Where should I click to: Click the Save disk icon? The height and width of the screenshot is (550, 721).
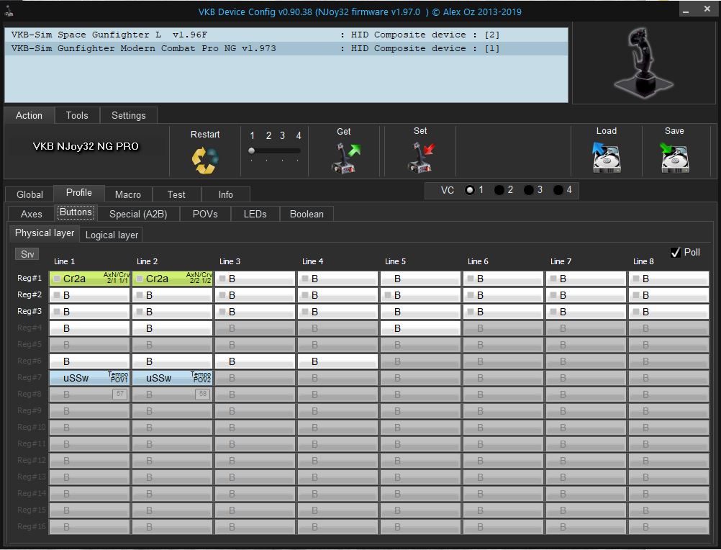674,158
